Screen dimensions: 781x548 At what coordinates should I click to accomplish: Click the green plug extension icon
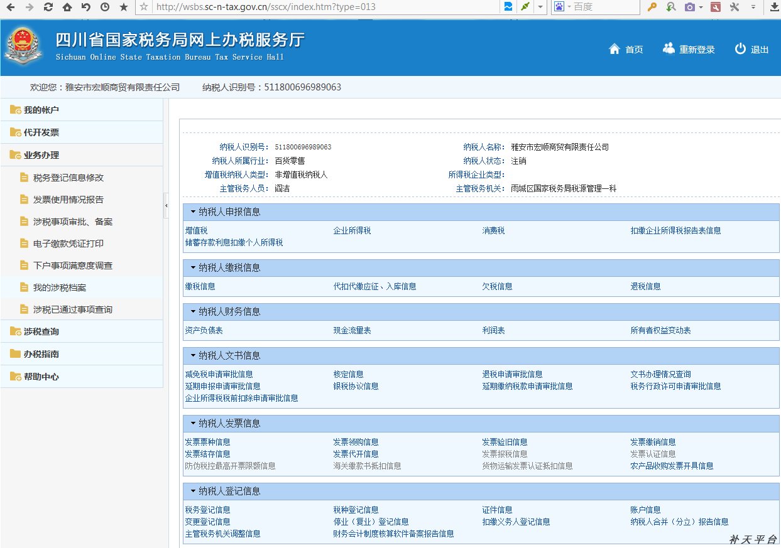point(525,7)
